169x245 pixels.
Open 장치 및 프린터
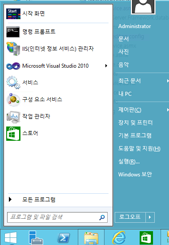[135, 122]
